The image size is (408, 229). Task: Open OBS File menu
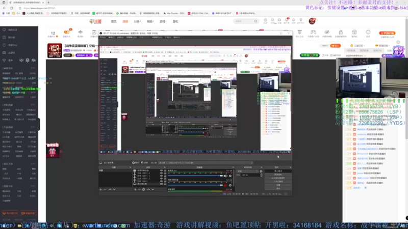(x=103, y=37)
